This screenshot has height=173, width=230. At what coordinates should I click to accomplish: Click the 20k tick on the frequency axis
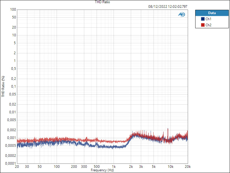[188, 167]
